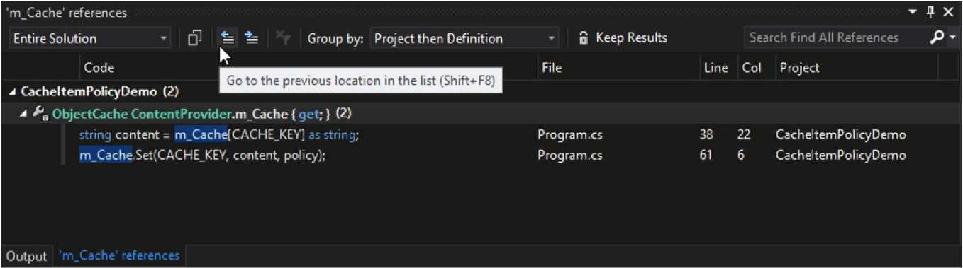Toggle the Keep Results lock button
Viewport: 963px width, 268px height.
pos(623,38)
